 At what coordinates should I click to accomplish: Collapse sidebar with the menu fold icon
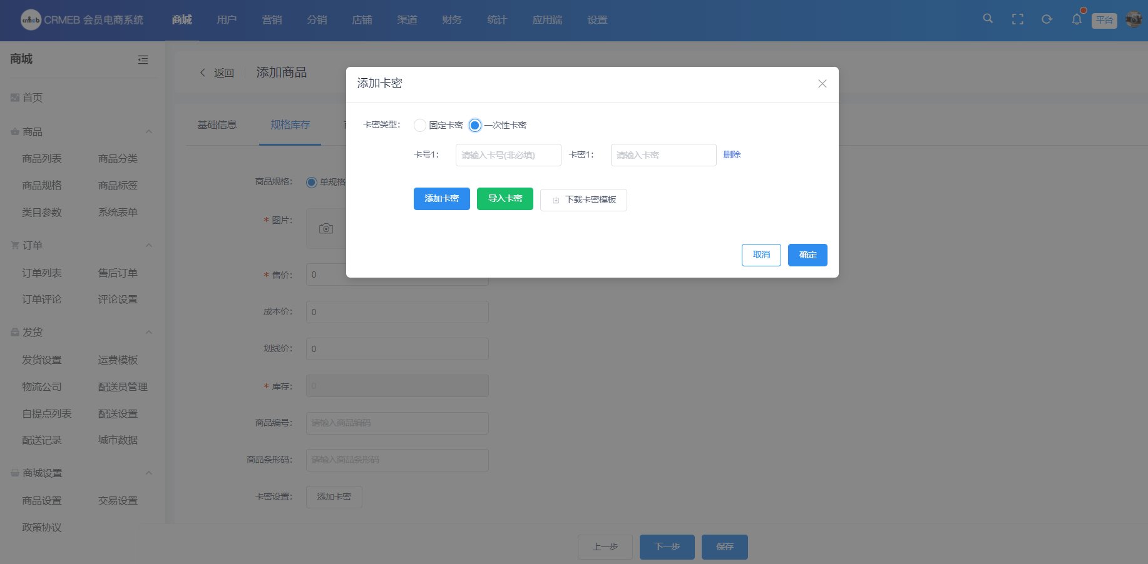tap(143, 59)
